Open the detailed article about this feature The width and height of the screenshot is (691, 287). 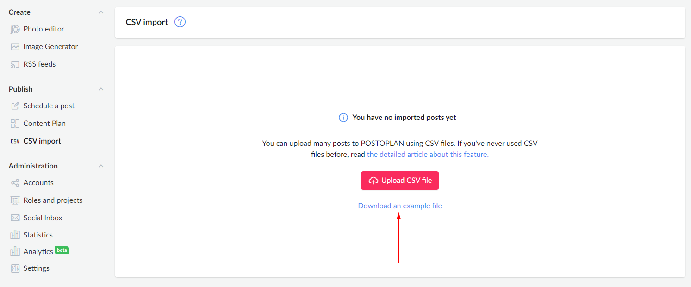coord(428,155)
